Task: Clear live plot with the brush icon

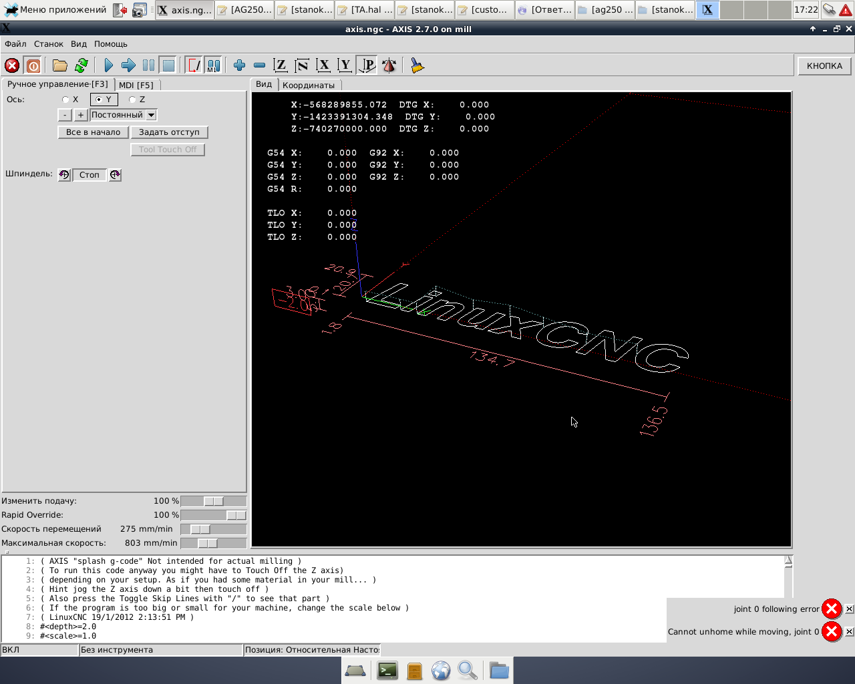Action: [417, 65]
